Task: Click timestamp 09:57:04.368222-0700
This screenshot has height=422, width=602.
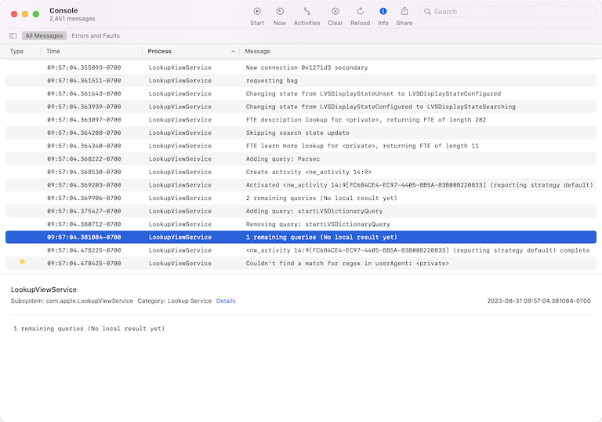Action: tap(84, 159)
